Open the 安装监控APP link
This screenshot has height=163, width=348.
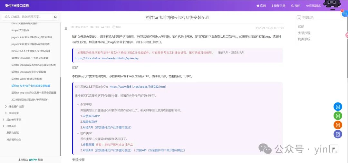[91, 116]
